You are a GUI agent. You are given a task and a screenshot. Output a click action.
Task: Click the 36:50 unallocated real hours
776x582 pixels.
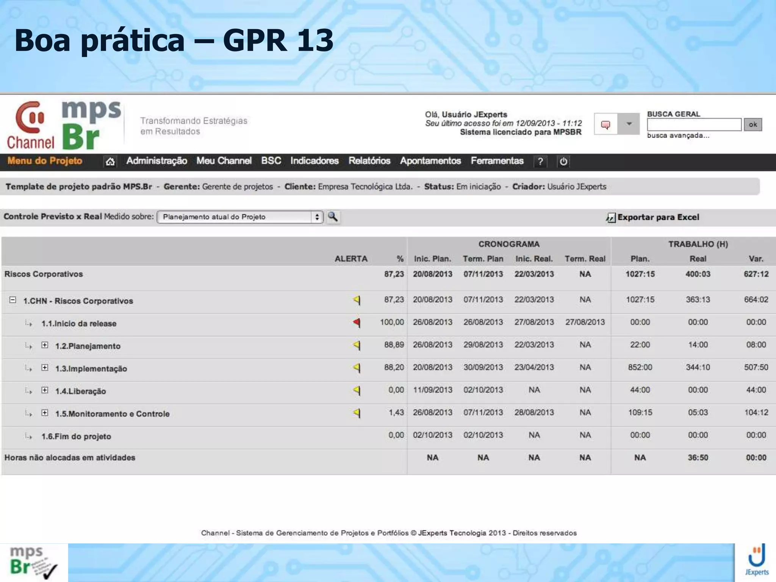pyautogui.click(x=698, y=457)
